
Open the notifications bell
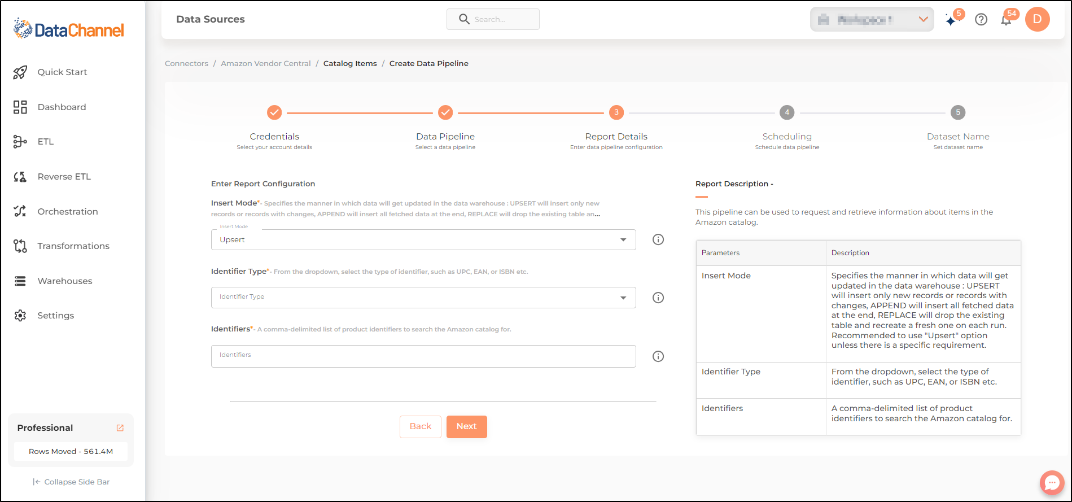click(x=1006, y=20)
